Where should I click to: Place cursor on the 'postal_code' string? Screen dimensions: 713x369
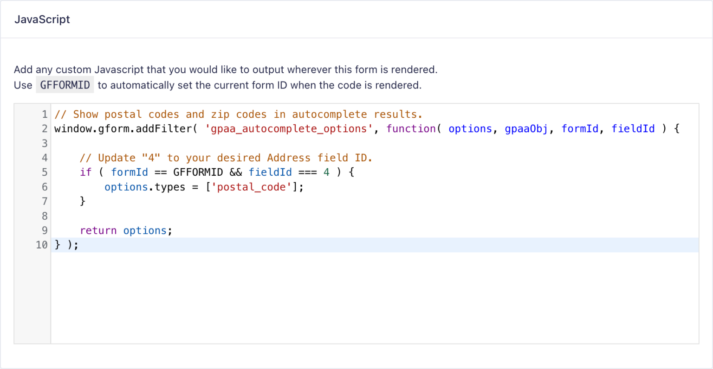[x=251, y=187]
